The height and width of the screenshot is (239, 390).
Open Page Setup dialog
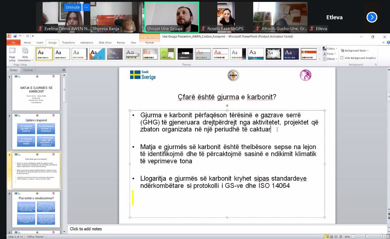coord(12,54)
